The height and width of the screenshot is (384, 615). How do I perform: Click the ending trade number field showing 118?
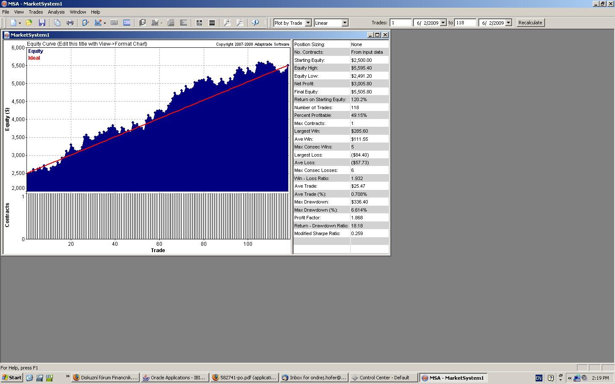click(x=465, y=23)
